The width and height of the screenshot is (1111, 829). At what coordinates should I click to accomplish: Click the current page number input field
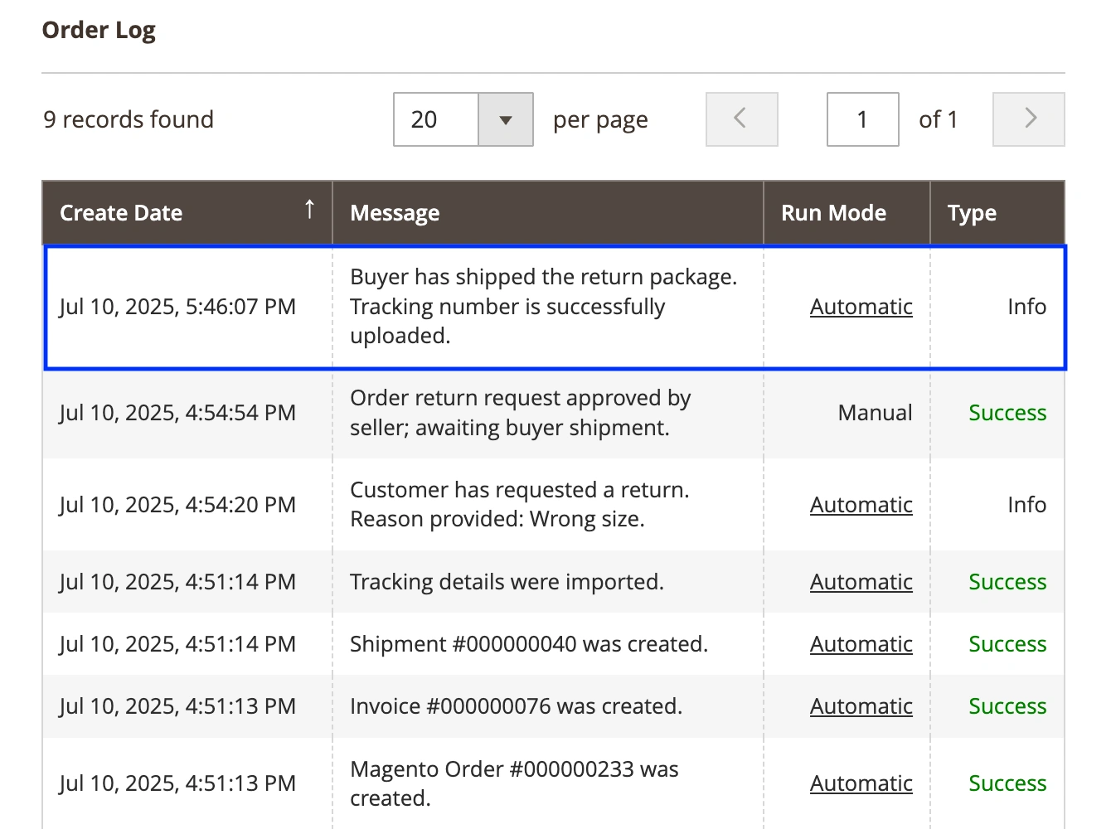coord(862,119)
